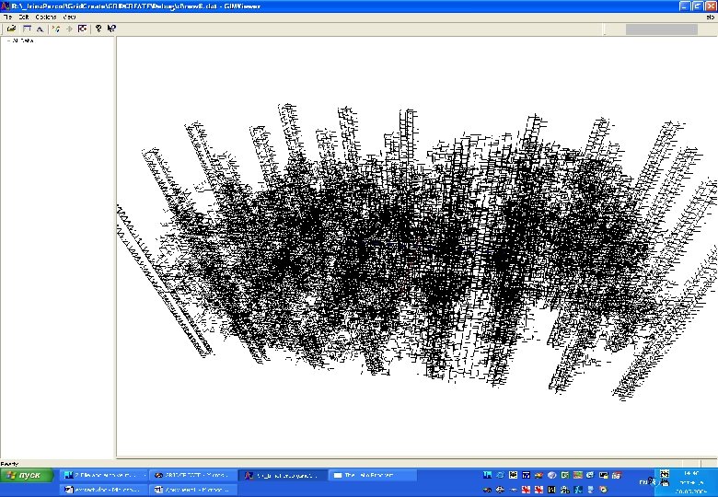Select the 3D Data tree item

tap(23, 40)
